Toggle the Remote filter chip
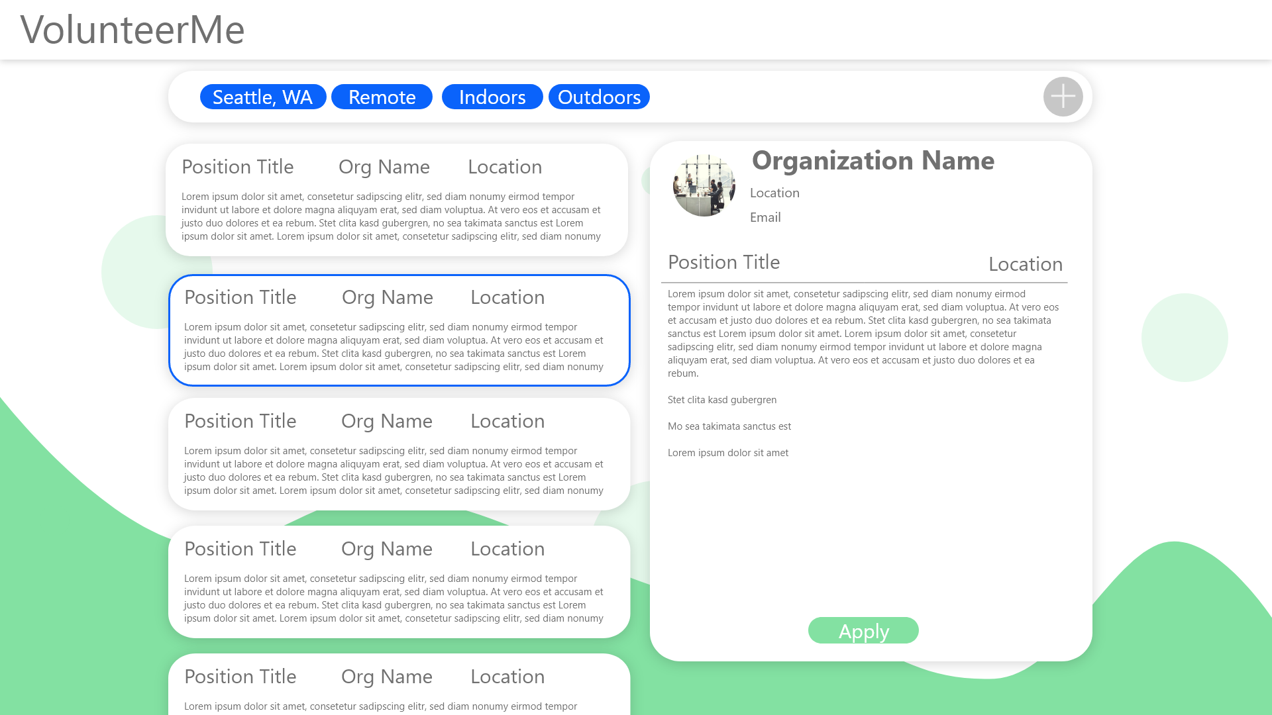This screenshot has width=1272, height=715. pyautogui.click(x=382, y=97)
